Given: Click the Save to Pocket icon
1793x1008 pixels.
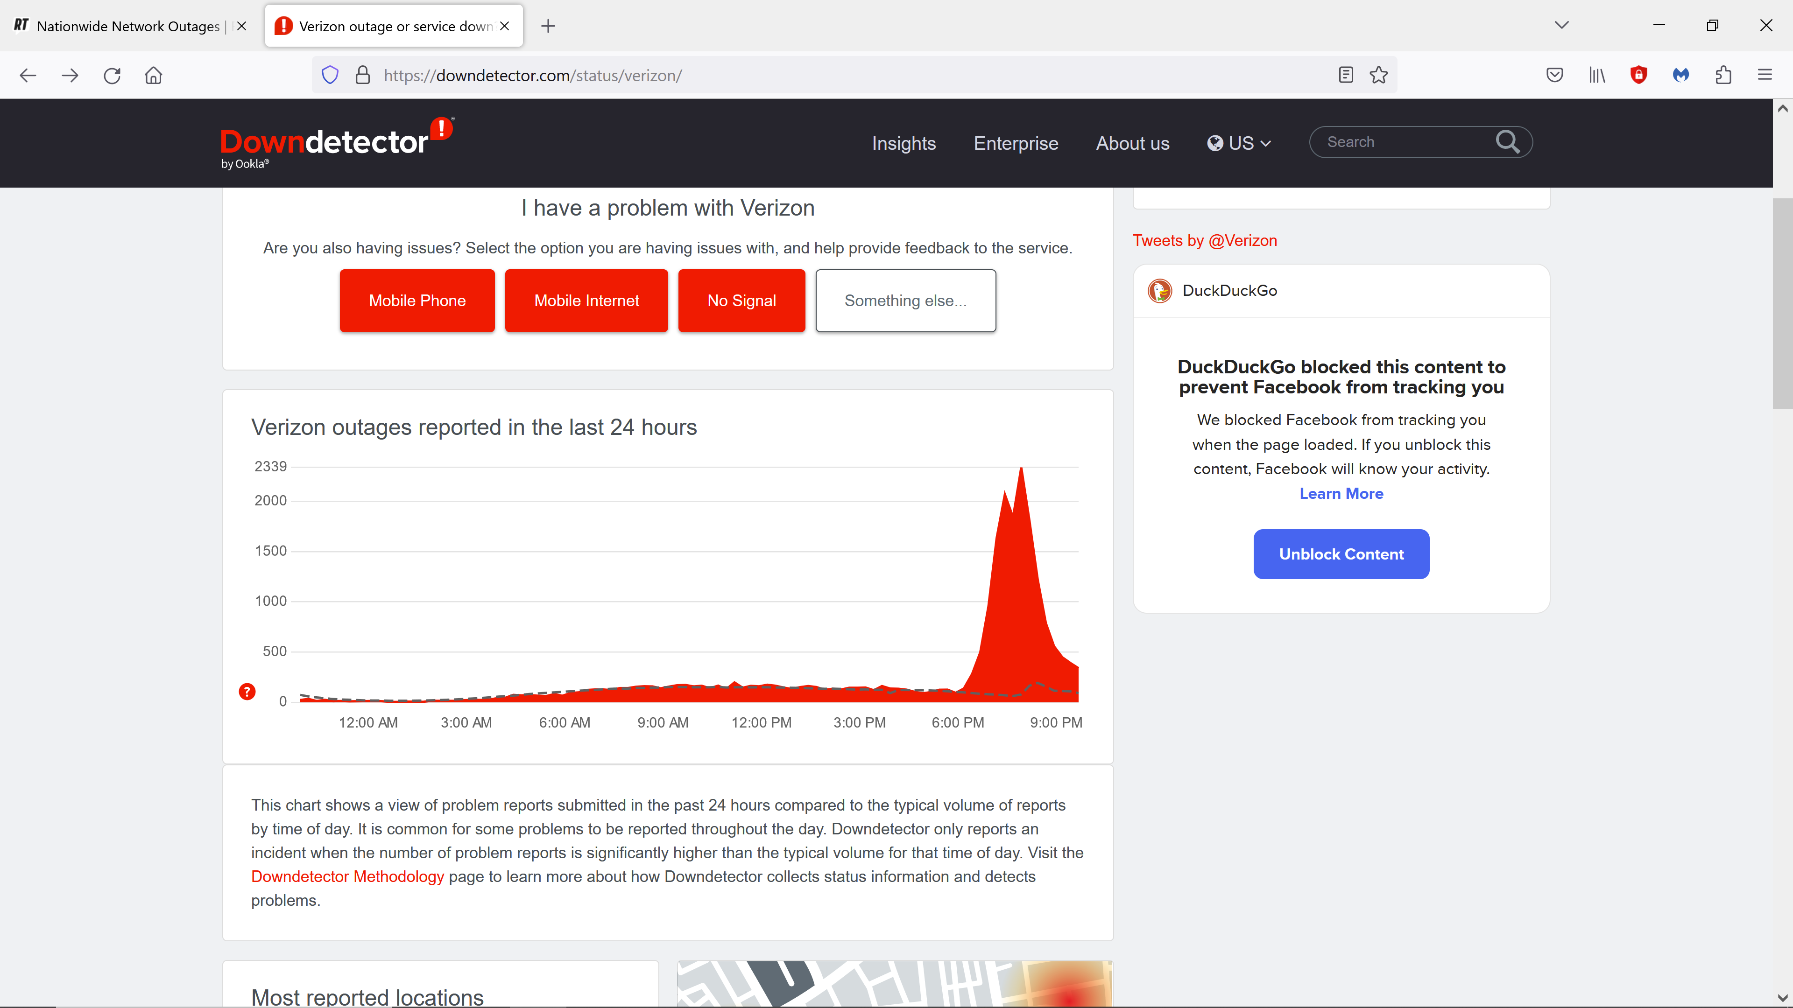Looking at the screenshot, I should point(1554,75).
